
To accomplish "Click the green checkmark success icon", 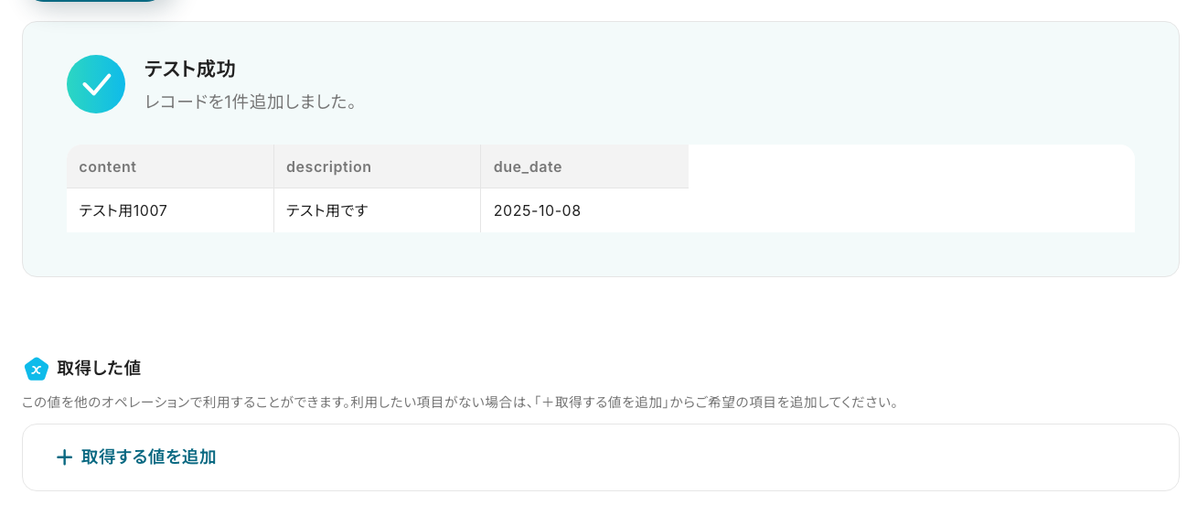I will [x=96, y=84].
